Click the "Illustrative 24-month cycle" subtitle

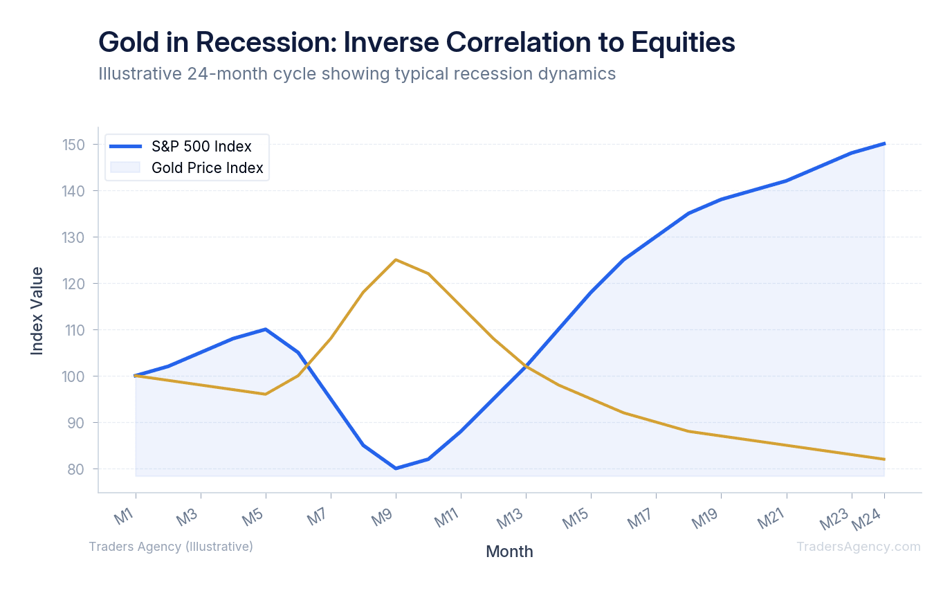click(x=357, y=73)
